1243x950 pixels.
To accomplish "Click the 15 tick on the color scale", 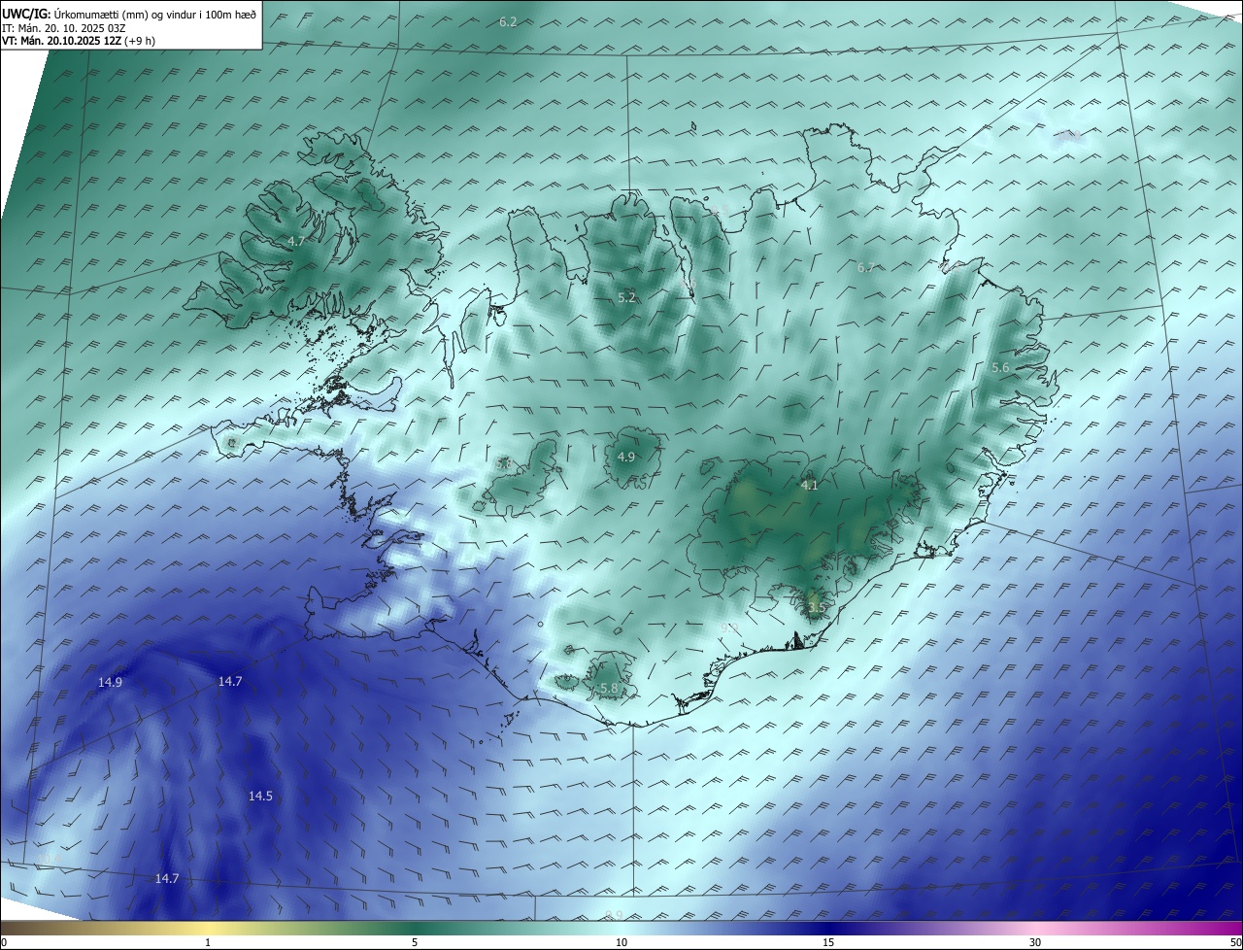I will (x=828, y=942).
